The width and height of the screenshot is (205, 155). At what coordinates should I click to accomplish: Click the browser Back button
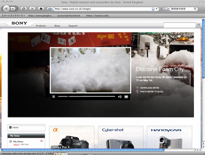(6, 9)
